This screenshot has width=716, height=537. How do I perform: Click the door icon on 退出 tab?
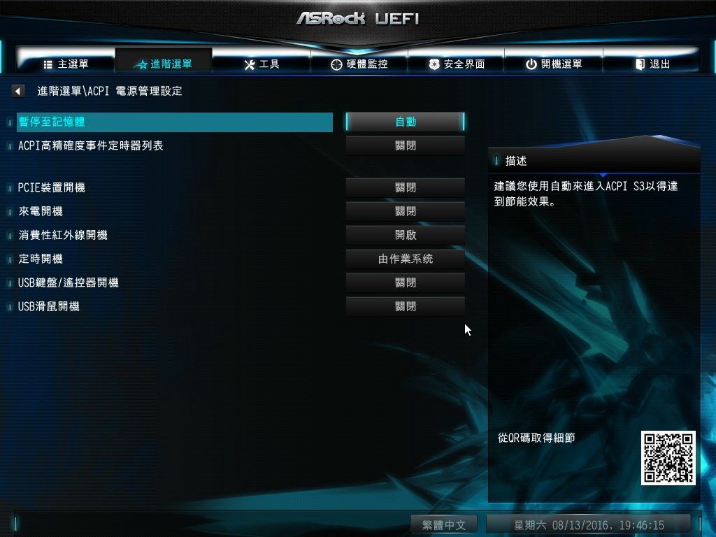click(640, 64)
